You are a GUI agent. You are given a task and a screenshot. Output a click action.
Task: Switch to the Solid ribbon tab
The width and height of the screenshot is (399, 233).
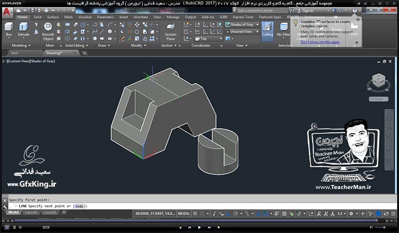tap(37, 17)
